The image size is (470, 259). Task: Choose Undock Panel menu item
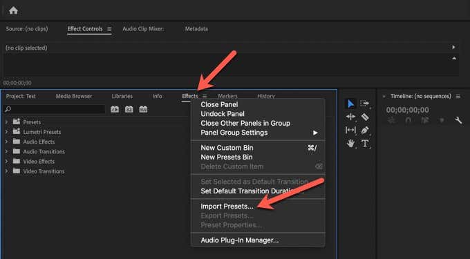(223, 114)
